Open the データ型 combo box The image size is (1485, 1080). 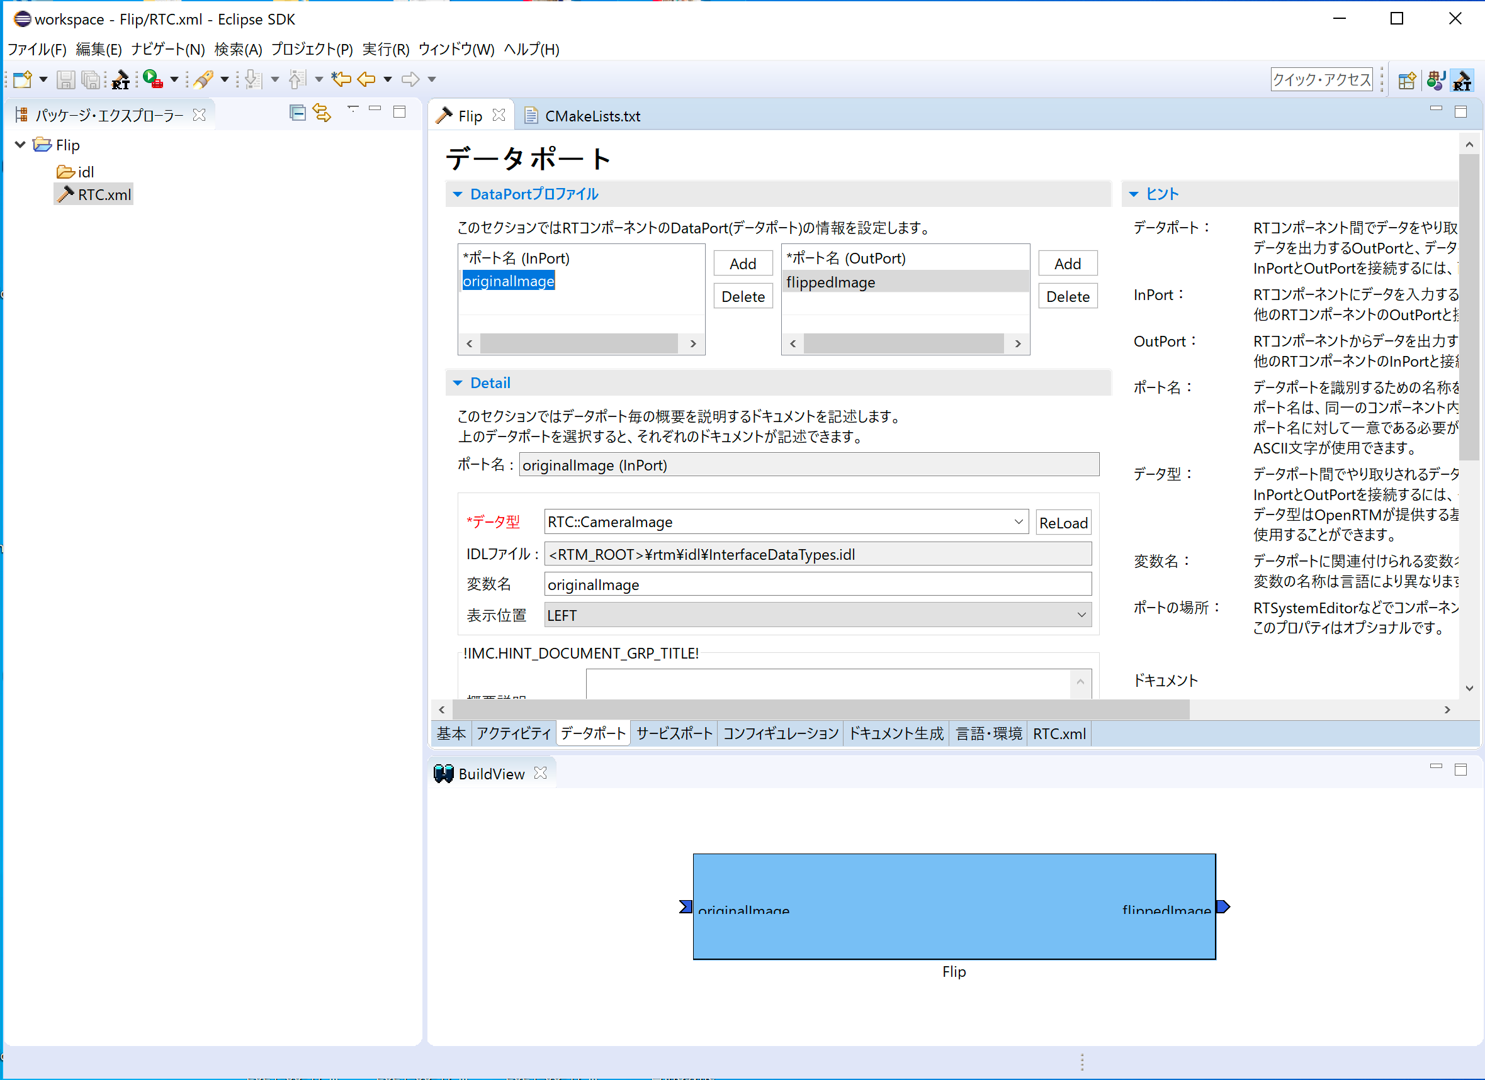pyautogui.click(x=786, y=522)
